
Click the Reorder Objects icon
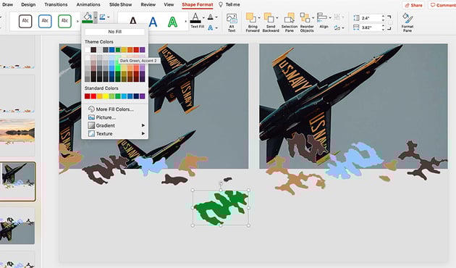point(305,18)
